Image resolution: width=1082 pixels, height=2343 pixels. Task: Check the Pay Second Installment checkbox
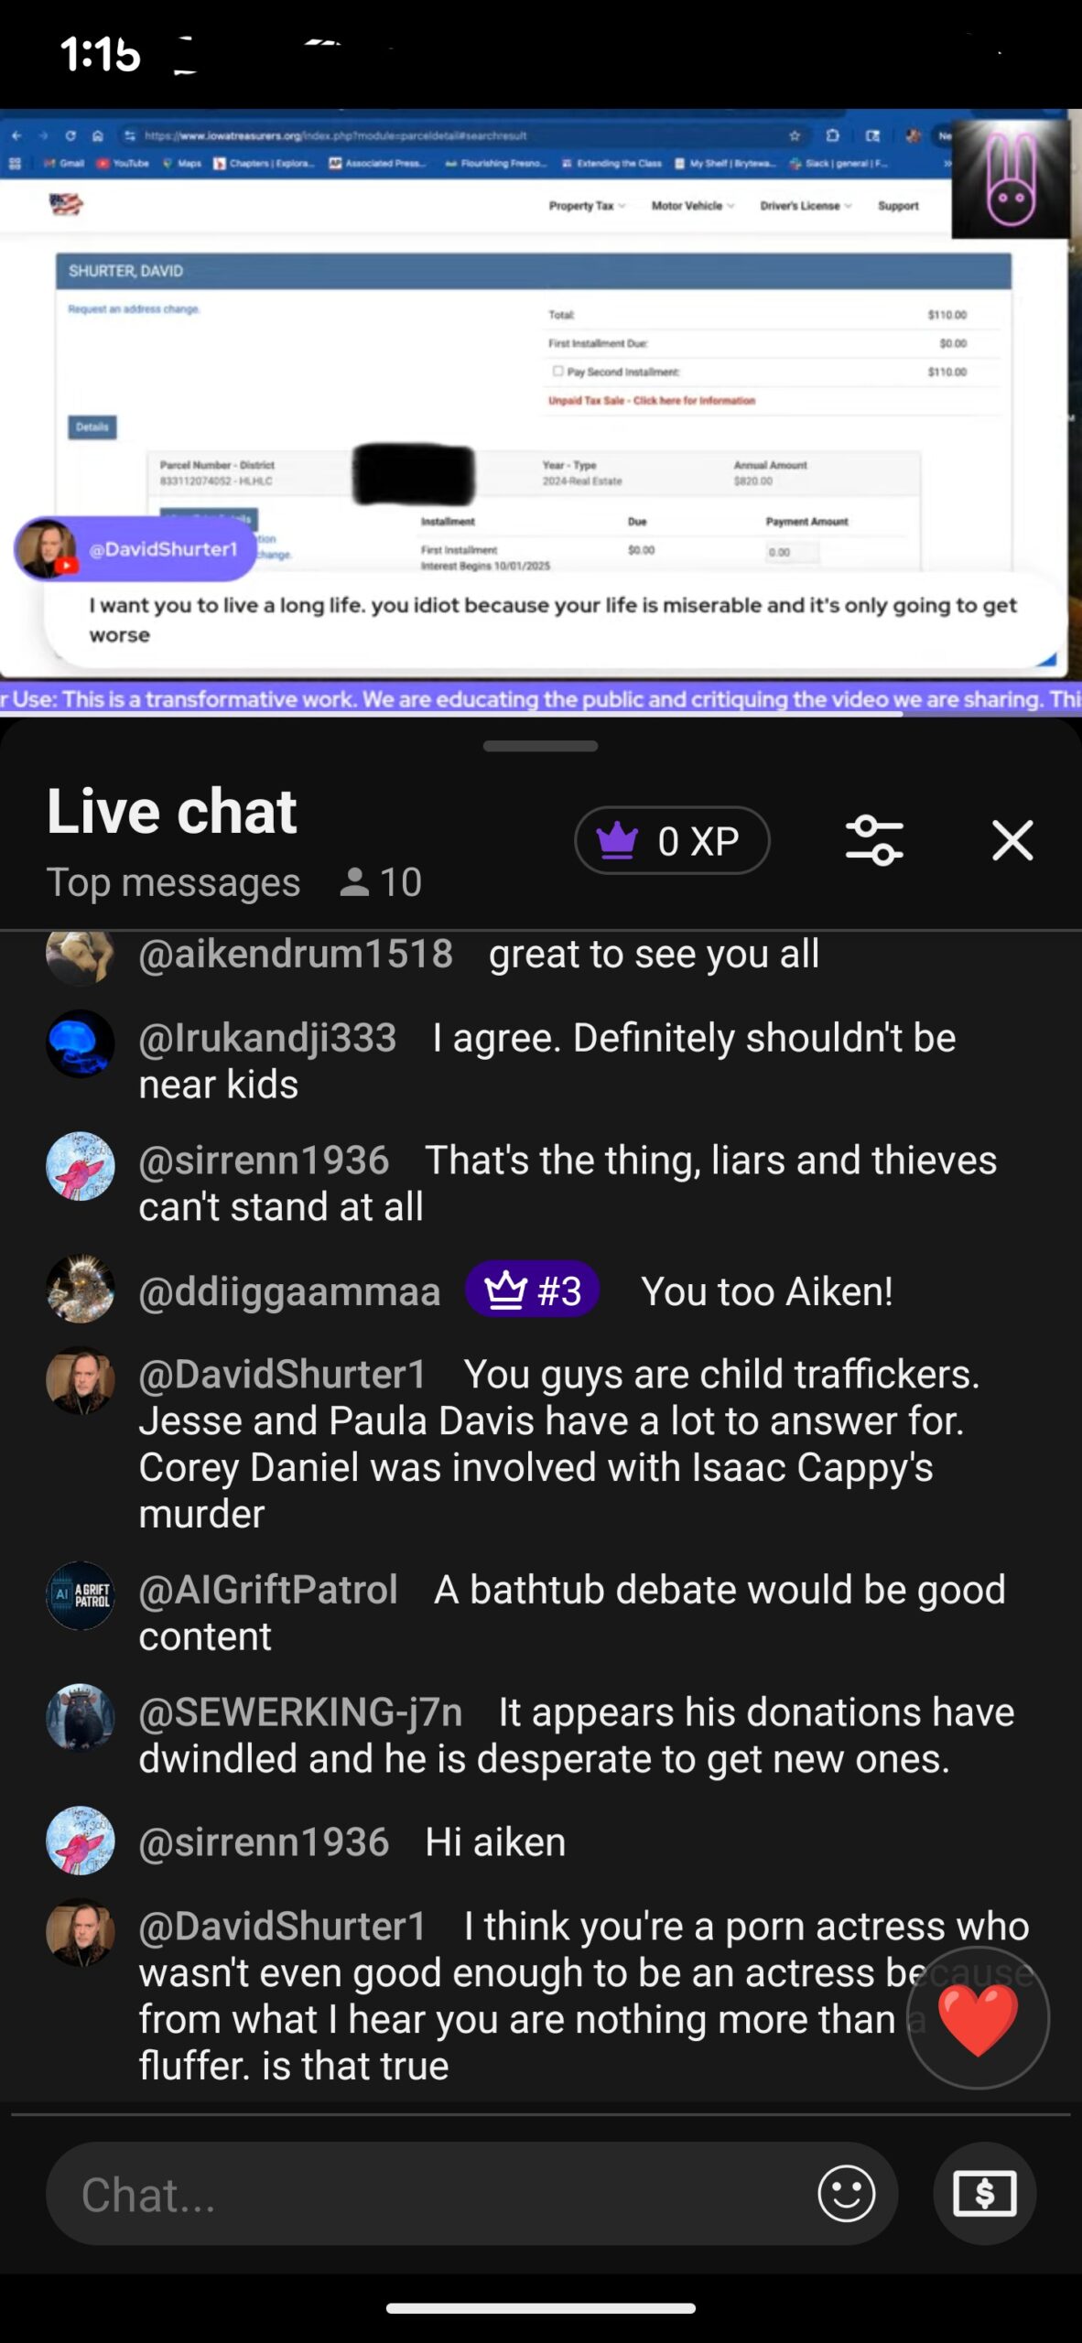[557, 372]
